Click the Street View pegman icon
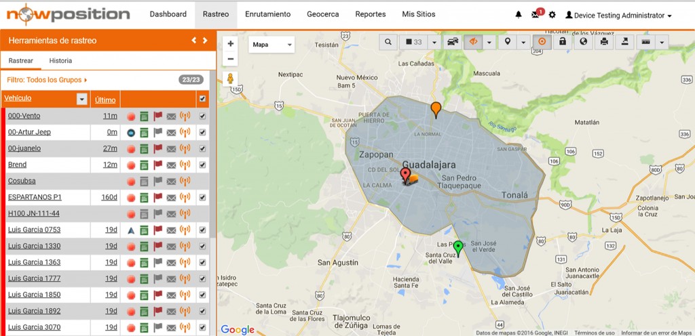The height and width of the screenshot is (336, 695). click(231, 79)
